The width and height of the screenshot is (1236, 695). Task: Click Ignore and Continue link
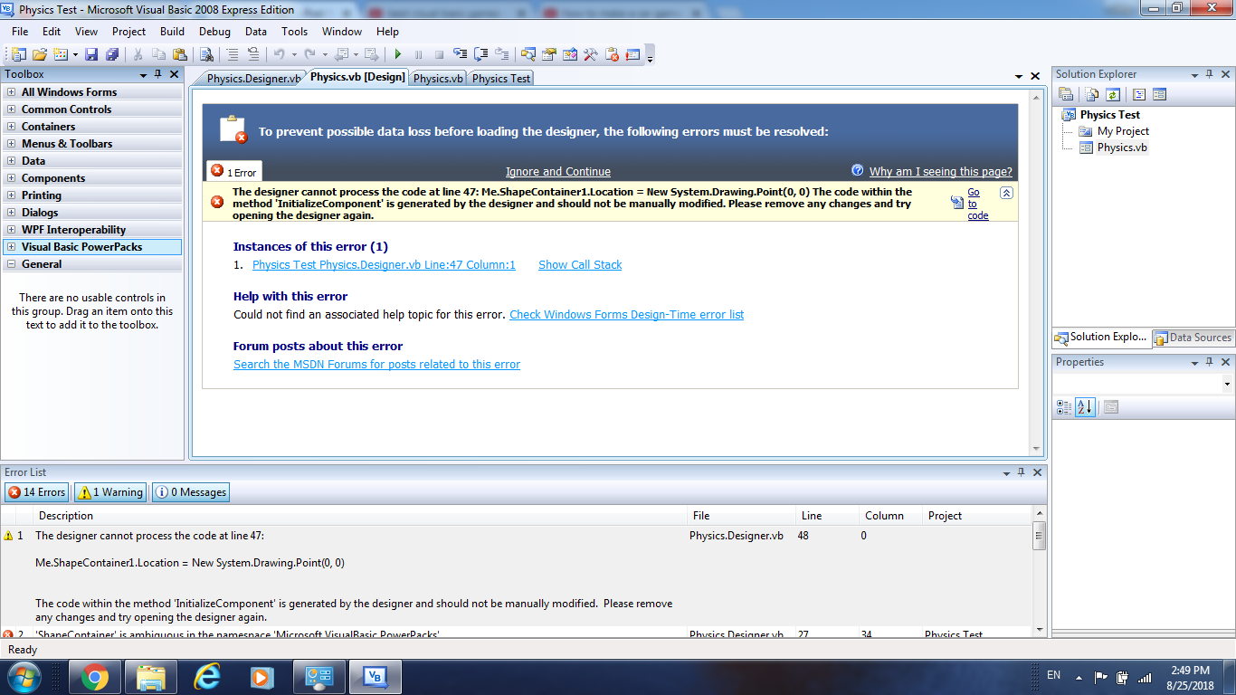click(558, 172)
